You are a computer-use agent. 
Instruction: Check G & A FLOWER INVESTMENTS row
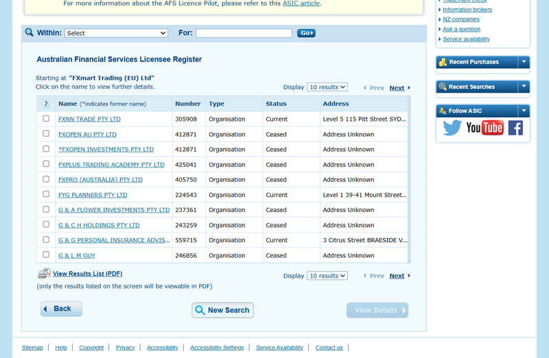point(46,209)
